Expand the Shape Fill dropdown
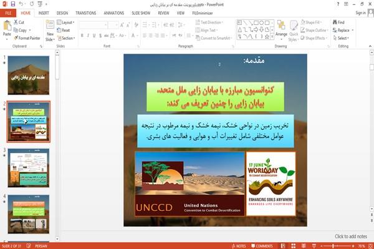This screenshot has height=249, width=374. [x=311, y=22]
